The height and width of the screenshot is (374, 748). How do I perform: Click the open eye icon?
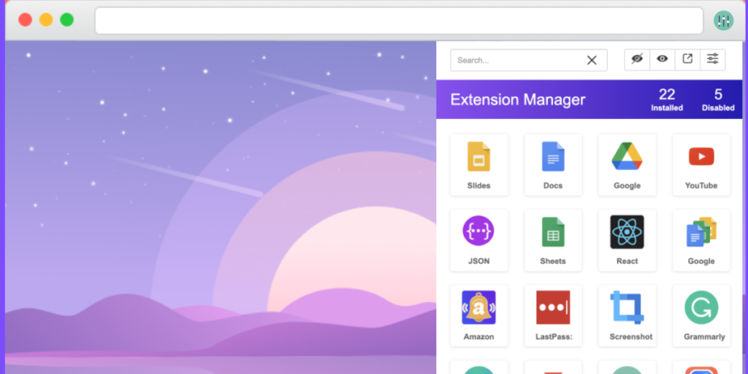(x=663, y=59)
